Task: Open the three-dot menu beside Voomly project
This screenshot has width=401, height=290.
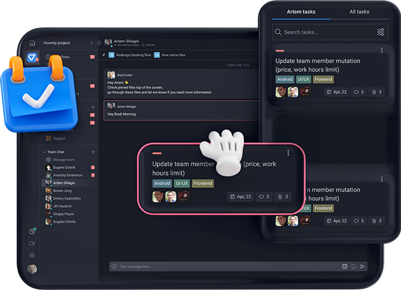Action: point(91,43)
